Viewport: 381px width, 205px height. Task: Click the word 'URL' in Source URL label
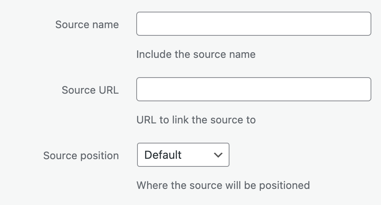[x=109, y=90]
